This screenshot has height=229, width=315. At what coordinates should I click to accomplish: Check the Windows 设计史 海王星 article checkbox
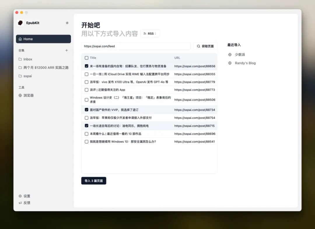coord(86,100)
